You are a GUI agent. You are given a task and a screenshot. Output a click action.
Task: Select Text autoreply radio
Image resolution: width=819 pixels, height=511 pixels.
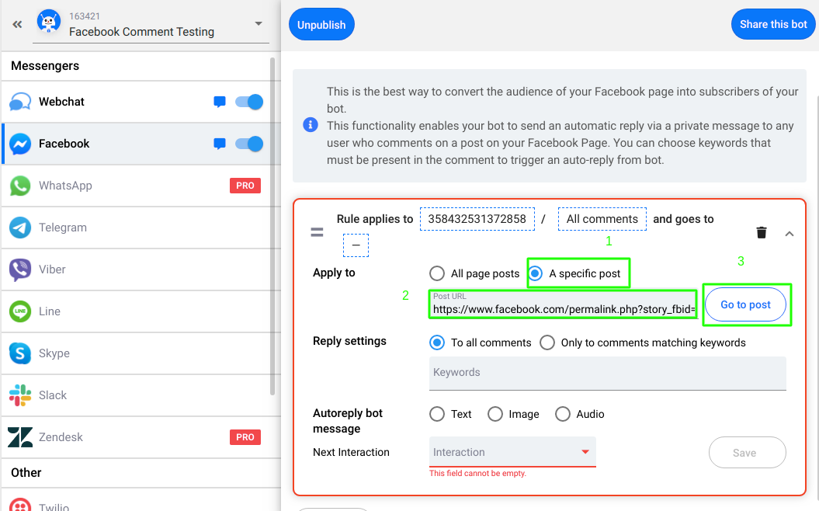[436, 415]
